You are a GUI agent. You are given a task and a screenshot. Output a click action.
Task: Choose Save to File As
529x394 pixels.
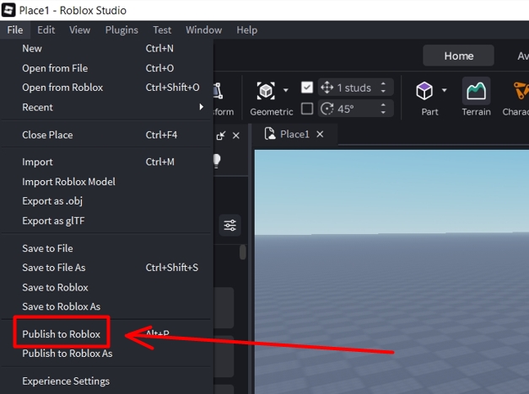[106, 268]
